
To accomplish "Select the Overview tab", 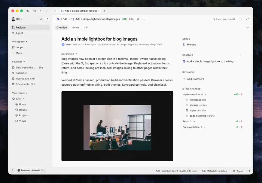I will 62,28.
